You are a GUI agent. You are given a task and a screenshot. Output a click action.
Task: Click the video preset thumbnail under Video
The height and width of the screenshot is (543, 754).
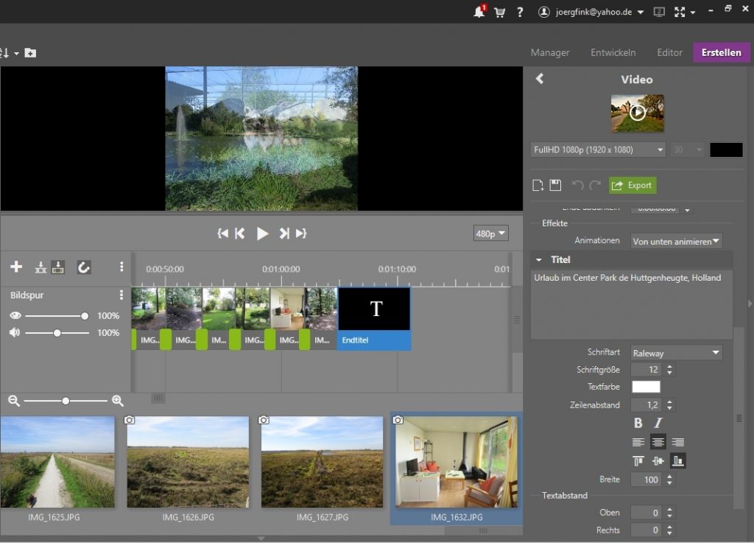pyautogui.click(x=637, y=113)
